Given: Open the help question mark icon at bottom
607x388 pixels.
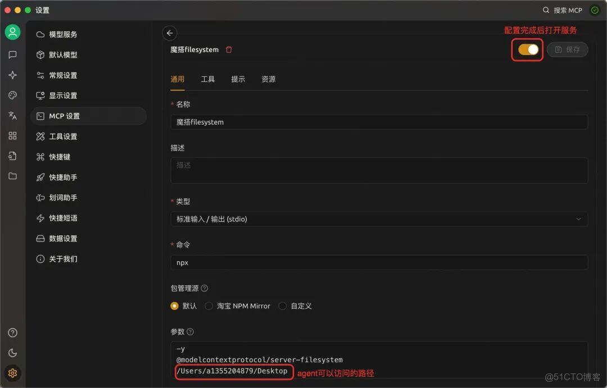Looking at the screenshot, I should (x=12, y=332).
